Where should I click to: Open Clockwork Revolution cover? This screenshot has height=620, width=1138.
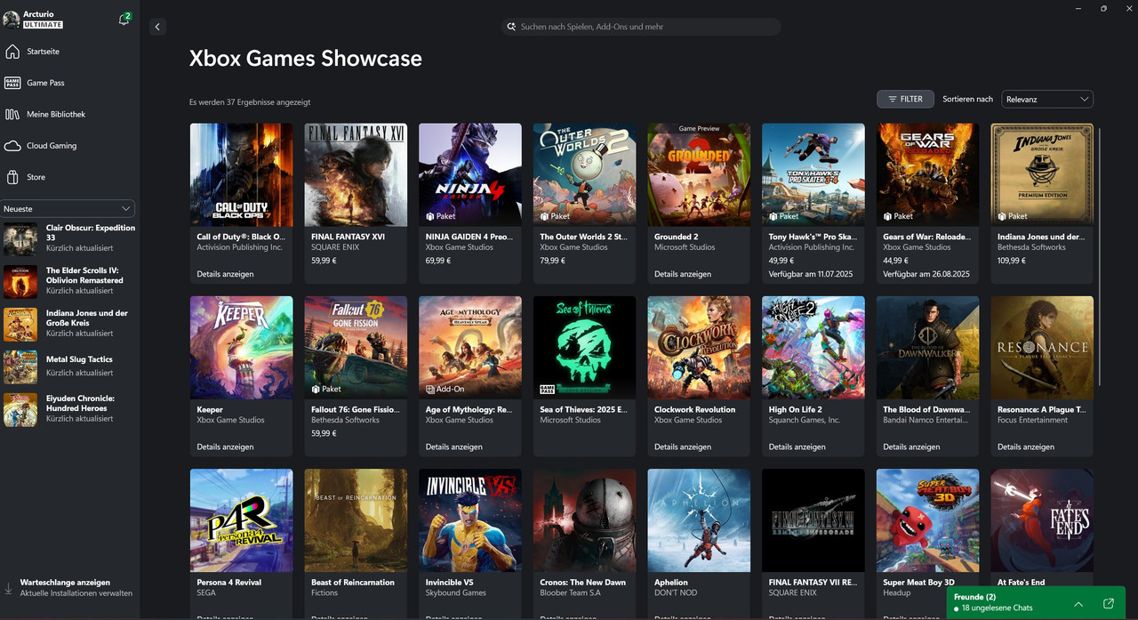(x=699, y=348)
